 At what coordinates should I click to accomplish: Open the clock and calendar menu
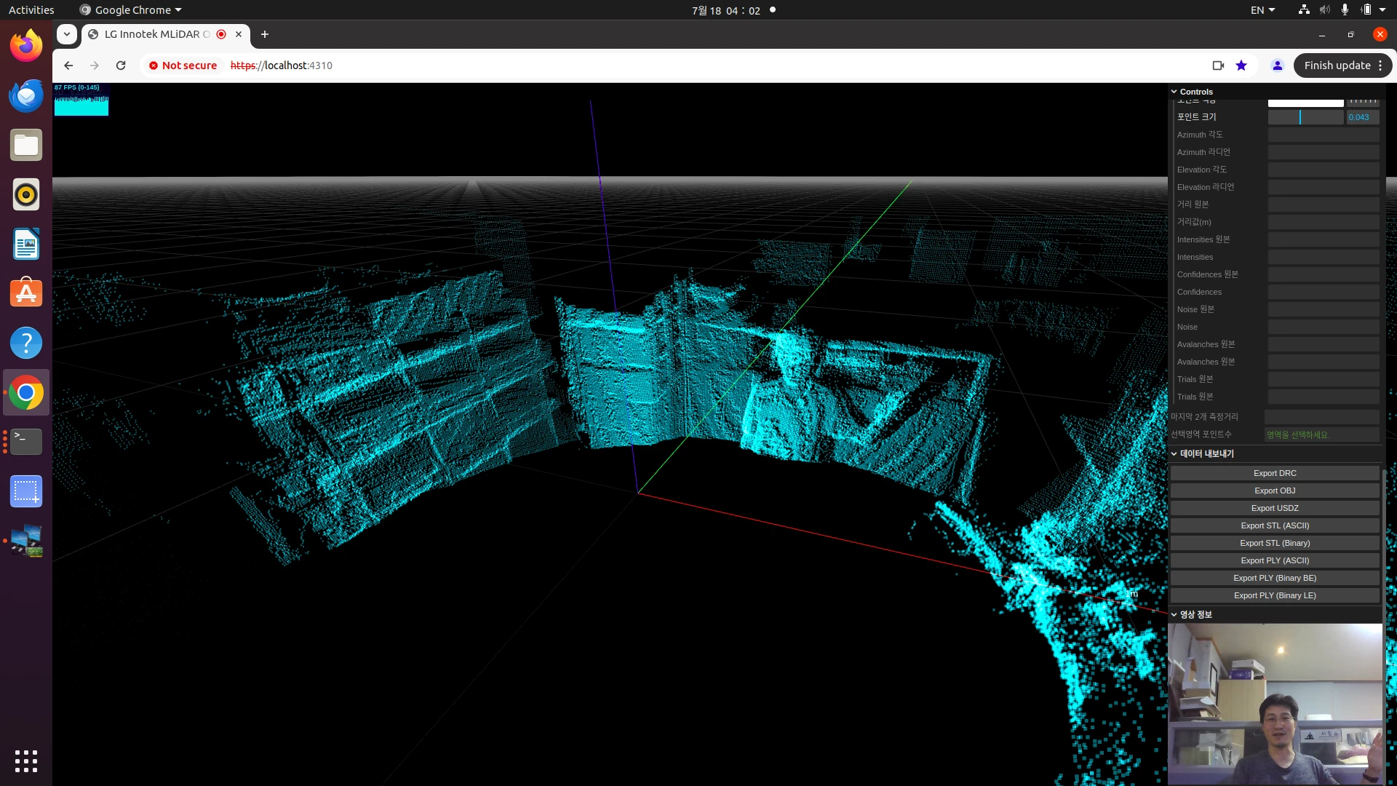coord(725,10)
